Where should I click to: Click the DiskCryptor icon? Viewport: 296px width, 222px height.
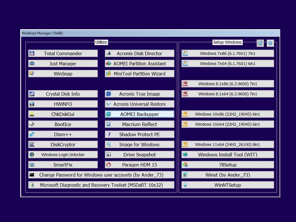(x=32, y=145)
